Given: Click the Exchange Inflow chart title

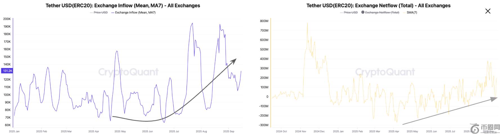Looking at the screenshot, I should [123, 5].
